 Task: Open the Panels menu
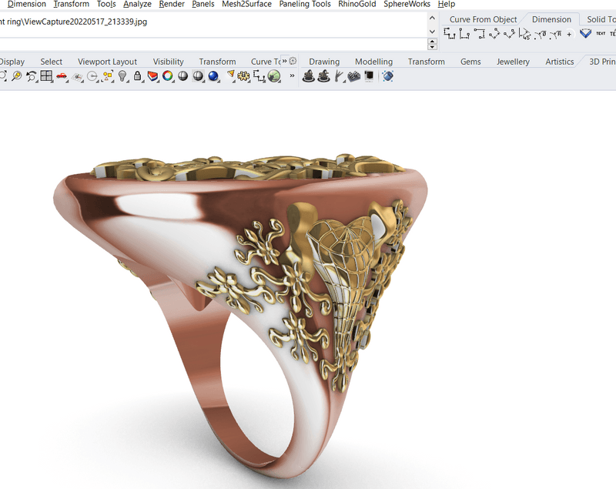click(x=203, y=5)
